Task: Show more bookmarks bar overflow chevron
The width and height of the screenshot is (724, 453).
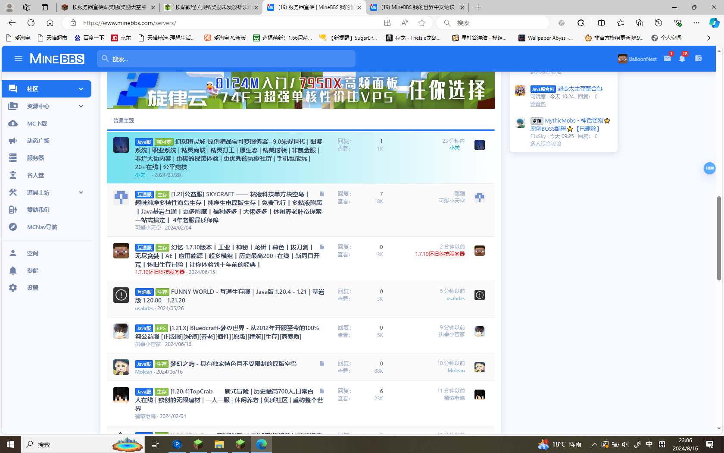Action: pyautogui.click(x=708, y=38)
